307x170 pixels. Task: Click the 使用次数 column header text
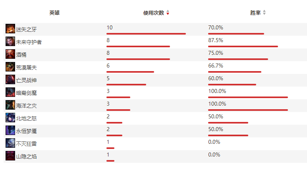pos(153,13)
